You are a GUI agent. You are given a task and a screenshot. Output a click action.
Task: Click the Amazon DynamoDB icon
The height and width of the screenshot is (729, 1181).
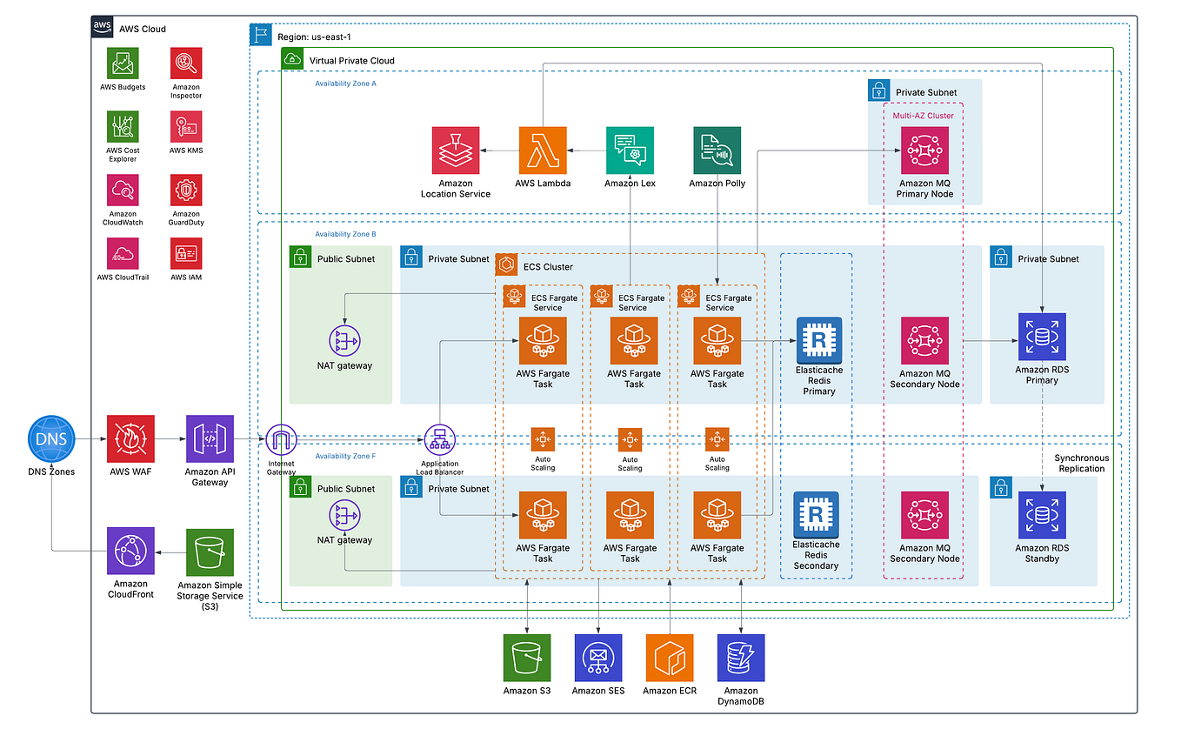[x=739, y=659]
